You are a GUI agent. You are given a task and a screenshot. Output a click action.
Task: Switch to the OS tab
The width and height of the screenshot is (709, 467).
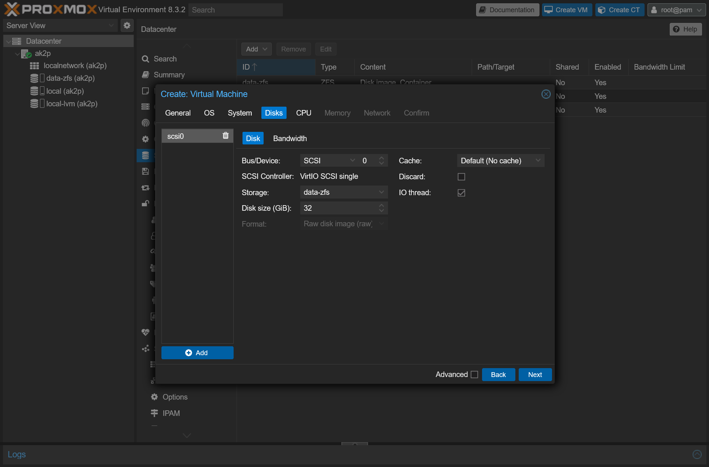pos(209,113)
